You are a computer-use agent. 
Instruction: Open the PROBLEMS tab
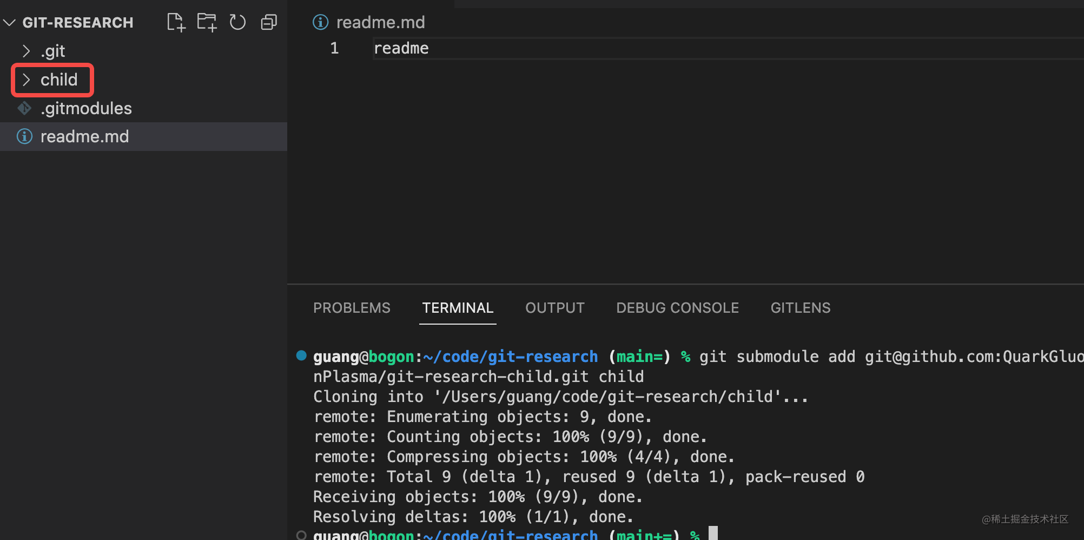(x=352, y=308)
